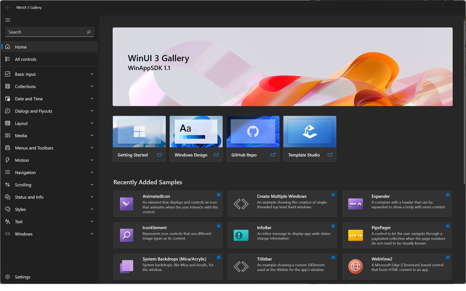The image size is (466, 291).
Task: Click the Settings gear icon
Action: click(x=8, y=277)
